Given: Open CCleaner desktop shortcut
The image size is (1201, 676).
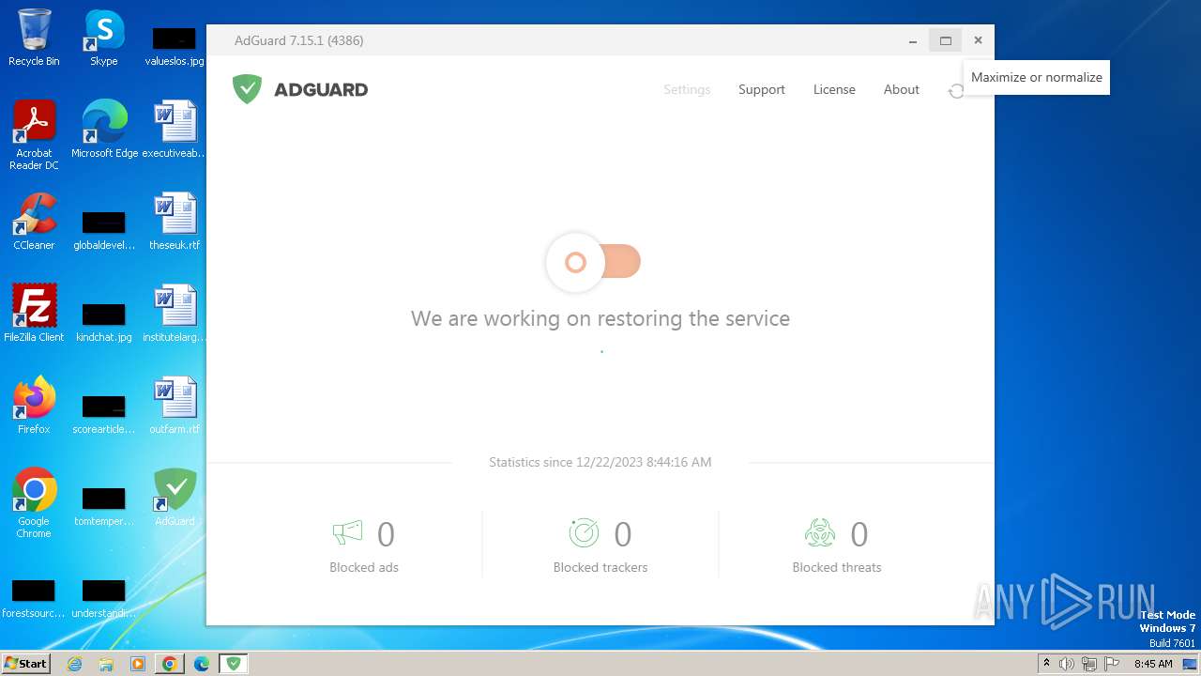Looking at the screenshot, I should [34, 222].
